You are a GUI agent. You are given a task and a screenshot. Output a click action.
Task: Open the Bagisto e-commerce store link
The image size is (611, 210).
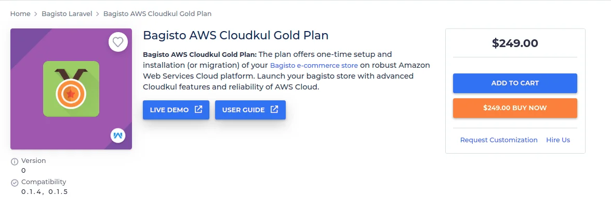314,66
